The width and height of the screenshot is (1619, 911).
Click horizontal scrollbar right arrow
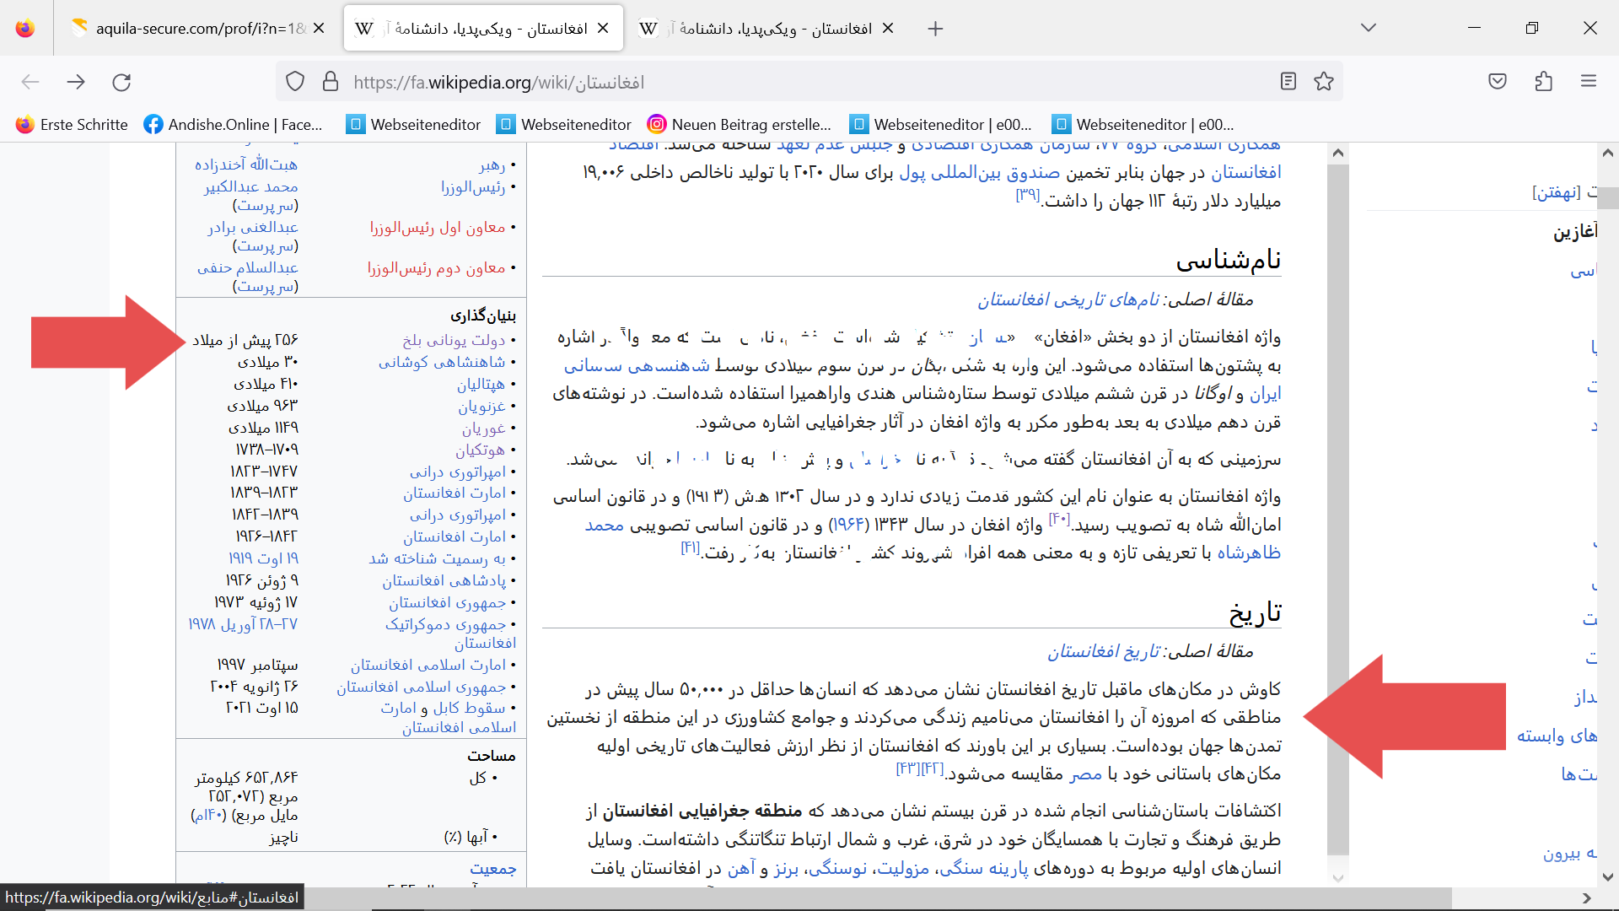point(1586,898)
